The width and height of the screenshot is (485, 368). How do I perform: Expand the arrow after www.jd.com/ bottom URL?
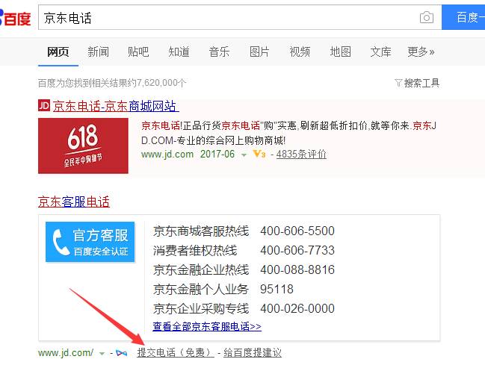click(102, 354)
